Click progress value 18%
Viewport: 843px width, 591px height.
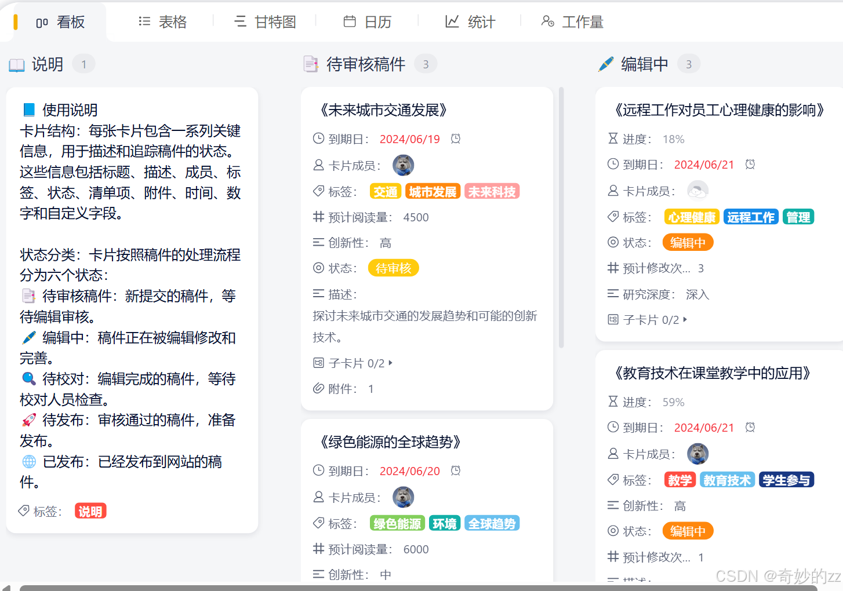[x=674, y=139]
